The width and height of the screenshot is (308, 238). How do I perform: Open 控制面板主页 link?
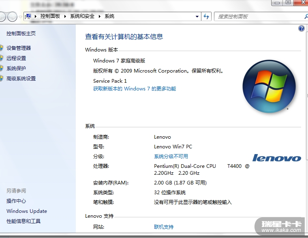[21, 34]
